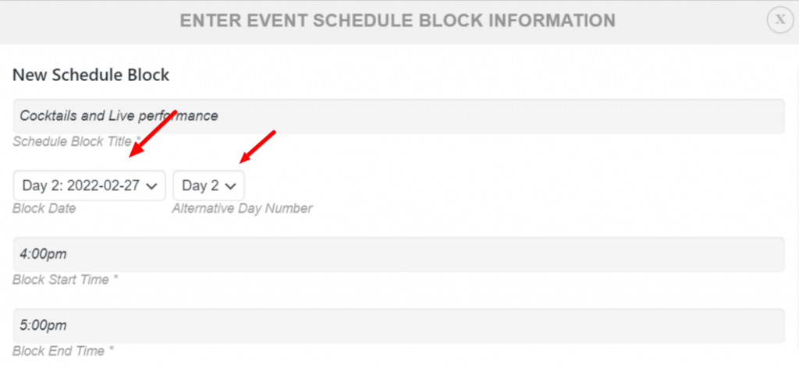Click the 'Block Date' label text

click(x=44, y=209)
